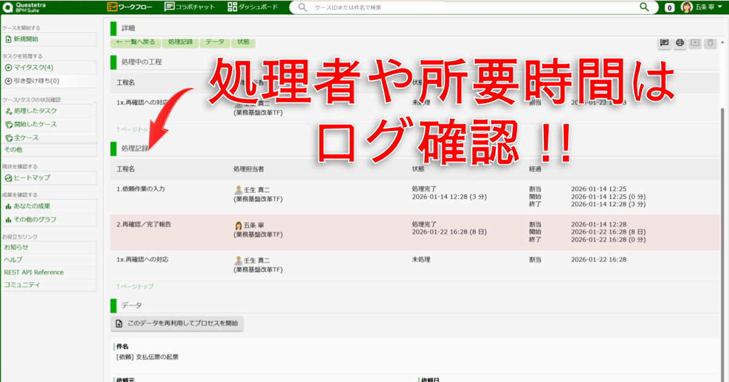Screen dimensions: 729x382
Task: Open the ダッシュボード tab
Action: (x=253, y=7)
